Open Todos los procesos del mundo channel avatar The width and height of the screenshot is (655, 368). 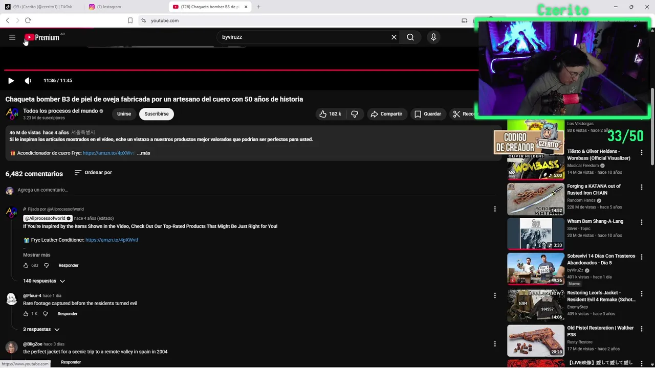[12, 114]
